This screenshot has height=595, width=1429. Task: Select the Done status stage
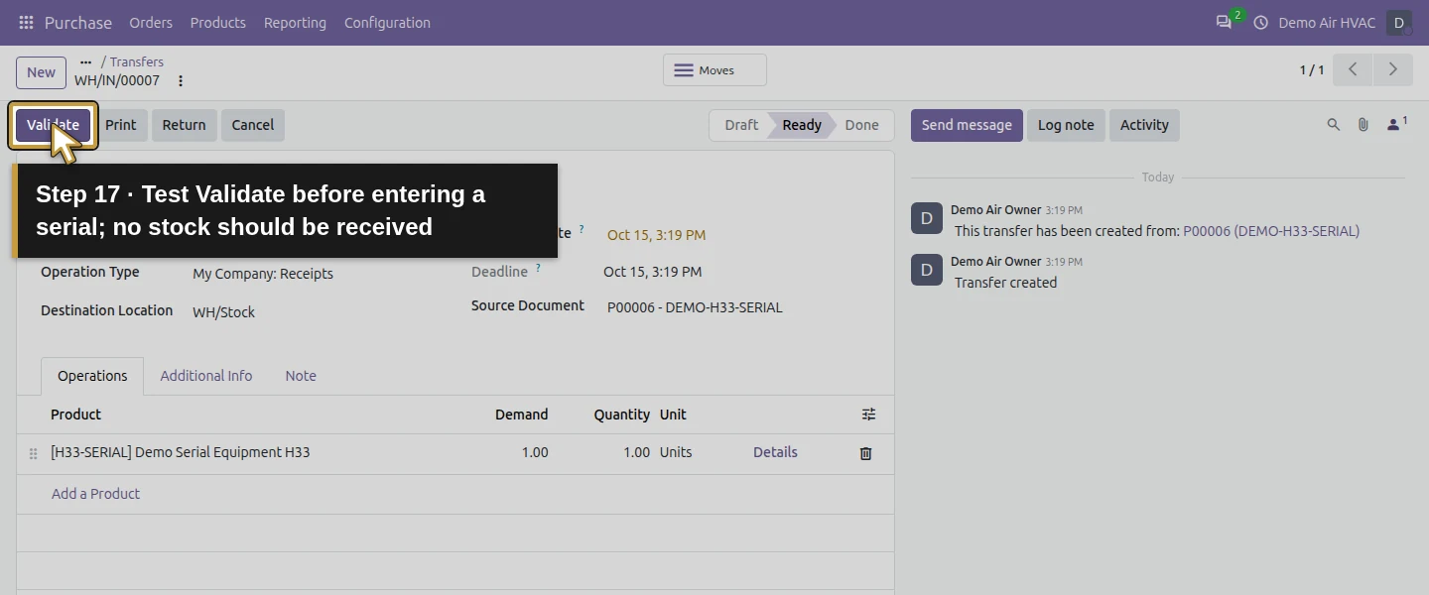pyautogui.click(x=861, y=125)
